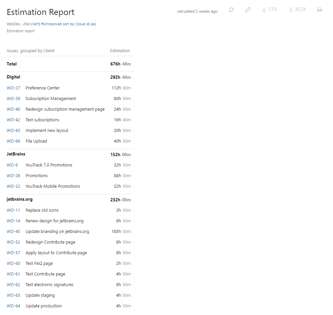
Task: Open issue WD-28 Promotions
Action: tap(13, 175)
